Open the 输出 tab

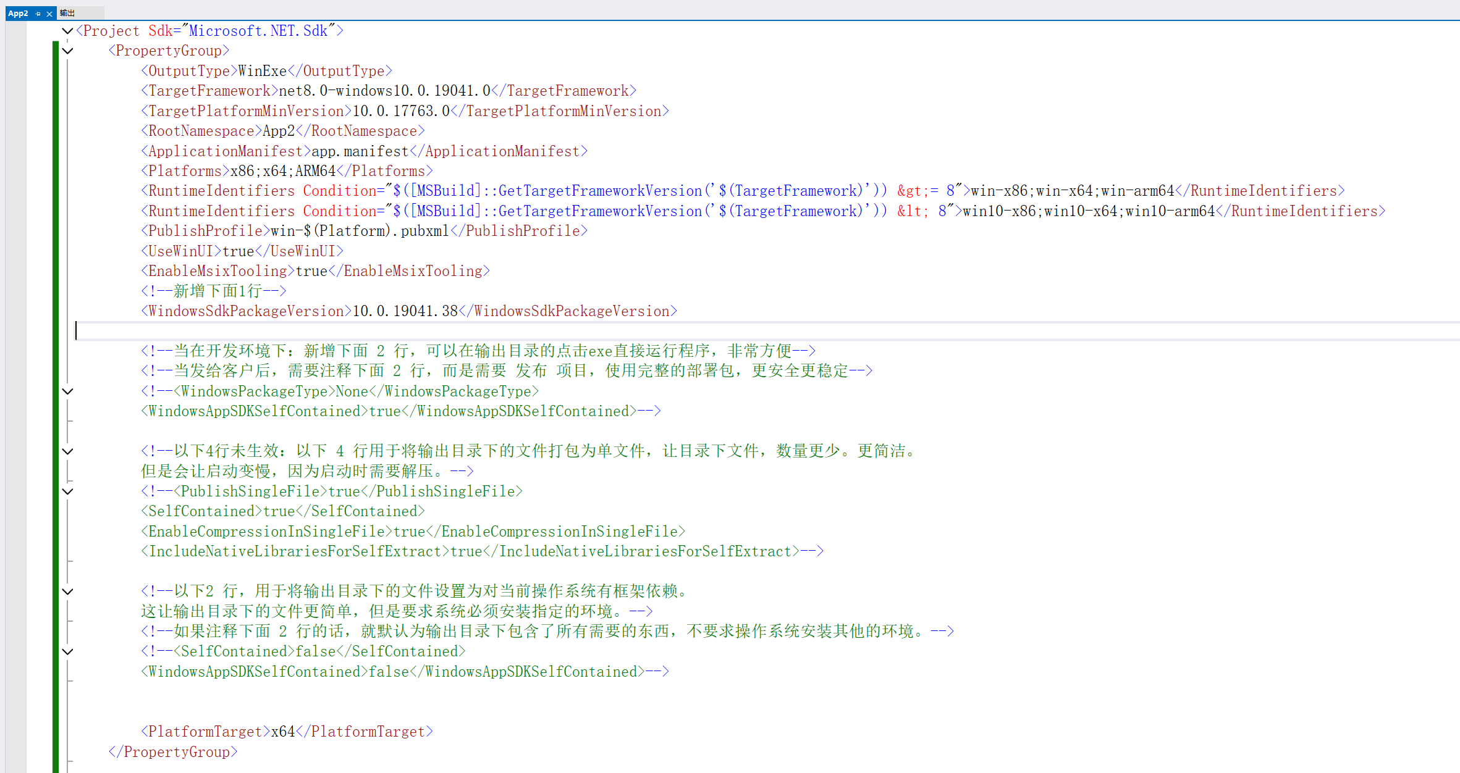tap(67, 13)
